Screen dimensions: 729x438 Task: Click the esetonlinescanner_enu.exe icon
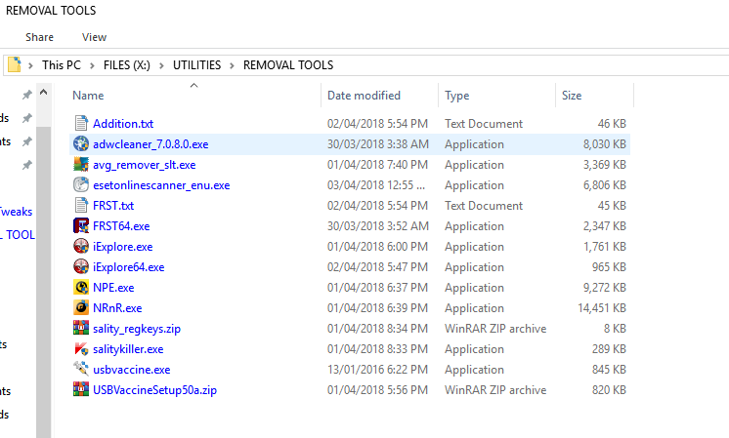[x=81, y=184]
